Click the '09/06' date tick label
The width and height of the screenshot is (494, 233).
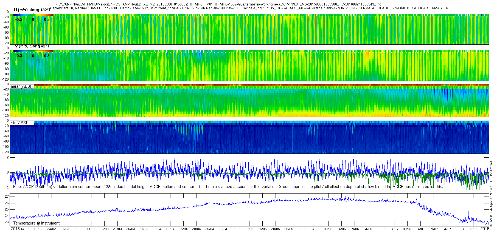[x=328, y=229]
